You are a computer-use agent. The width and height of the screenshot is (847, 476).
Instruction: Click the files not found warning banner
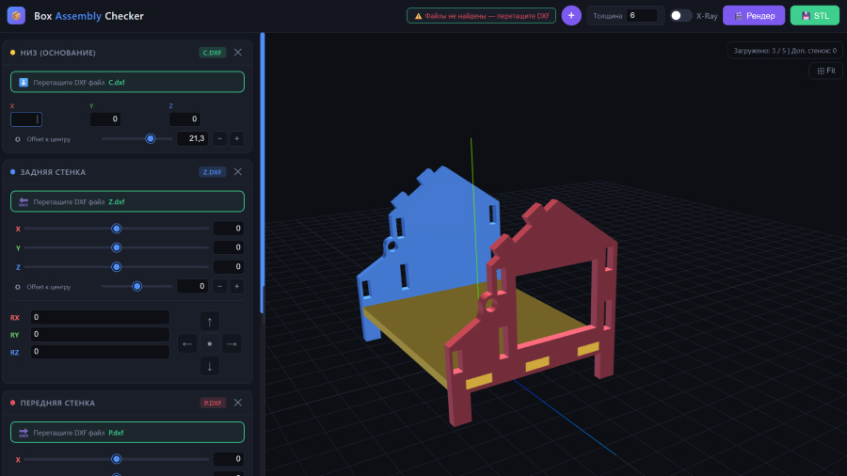click(x=481, y=16)
